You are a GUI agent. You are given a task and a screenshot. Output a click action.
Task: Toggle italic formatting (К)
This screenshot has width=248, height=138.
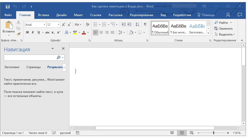[33, 32]
